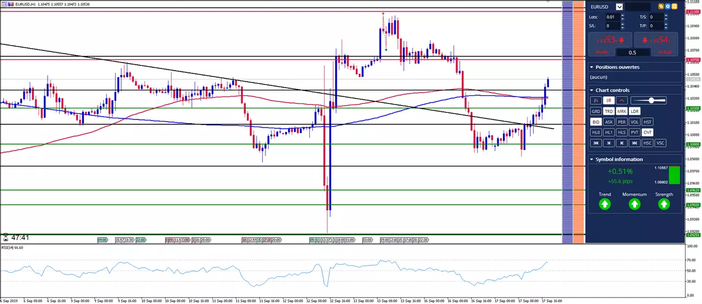
Task: Toggle the HST history button
Action: (x=648, y=122)
